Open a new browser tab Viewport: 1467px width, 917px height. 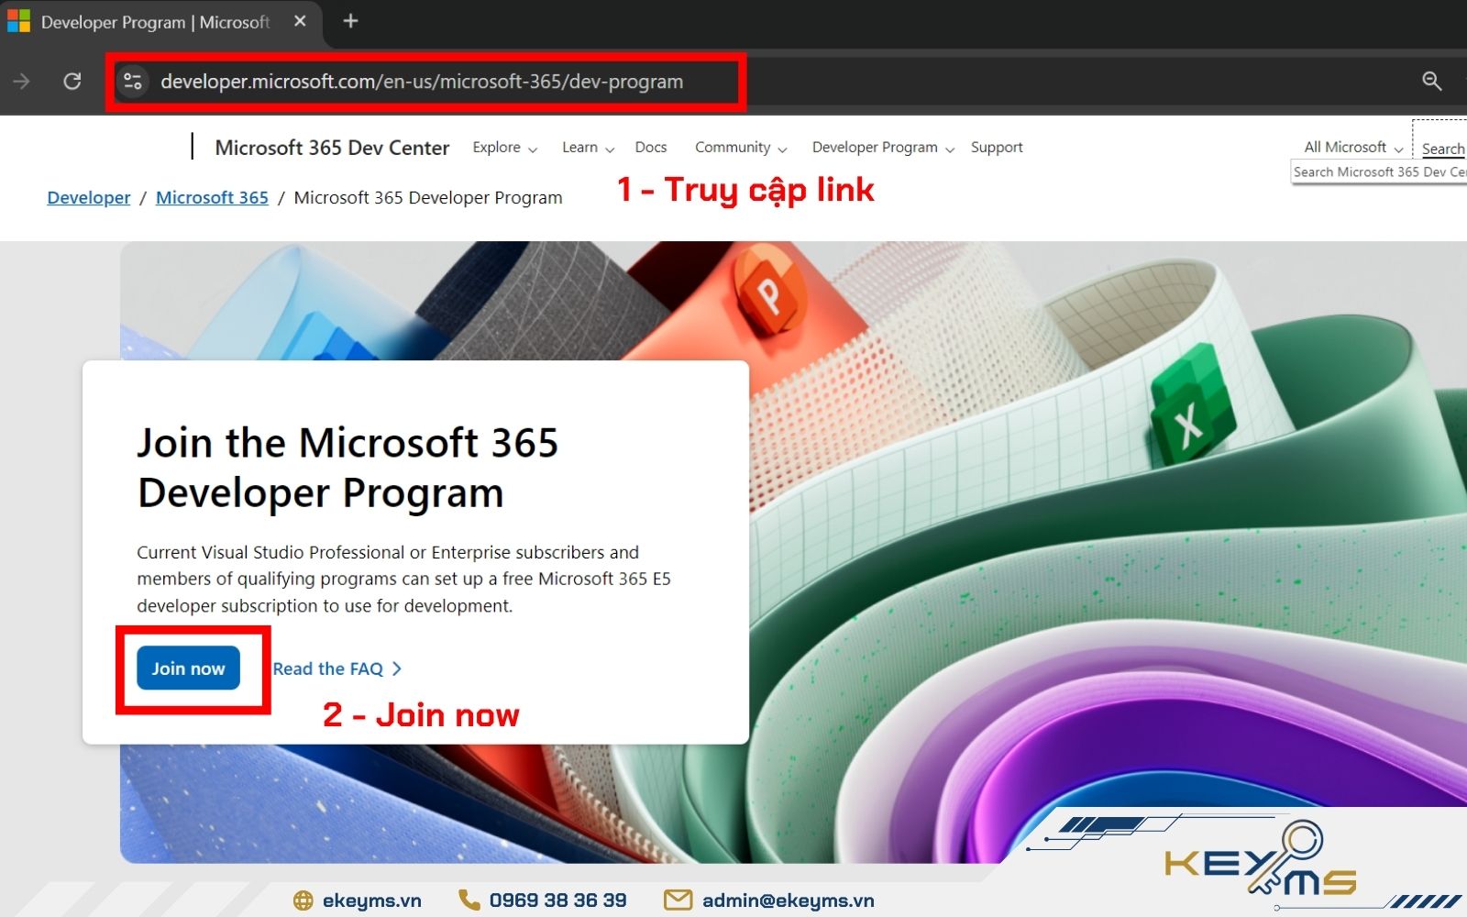[350, 21]
